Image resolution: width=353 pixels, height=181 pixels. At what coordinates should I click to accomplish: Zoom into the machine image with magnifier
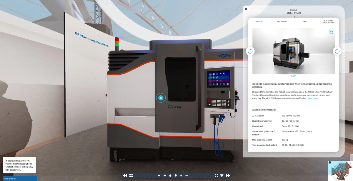[331, 32]
